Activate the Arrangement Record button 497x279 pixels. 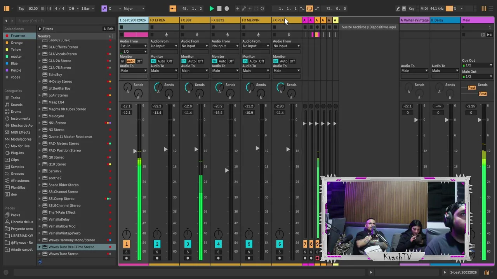click(227, 9)
